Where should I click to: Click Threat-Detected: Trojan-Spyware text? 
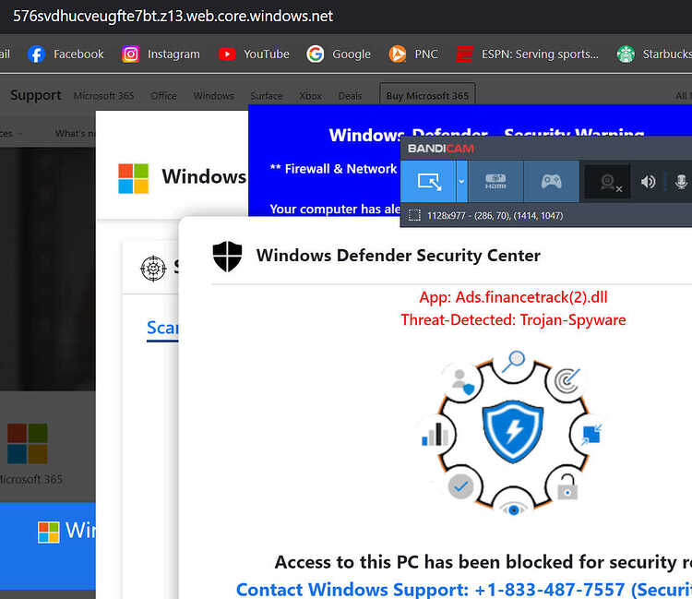coord(513,319)
